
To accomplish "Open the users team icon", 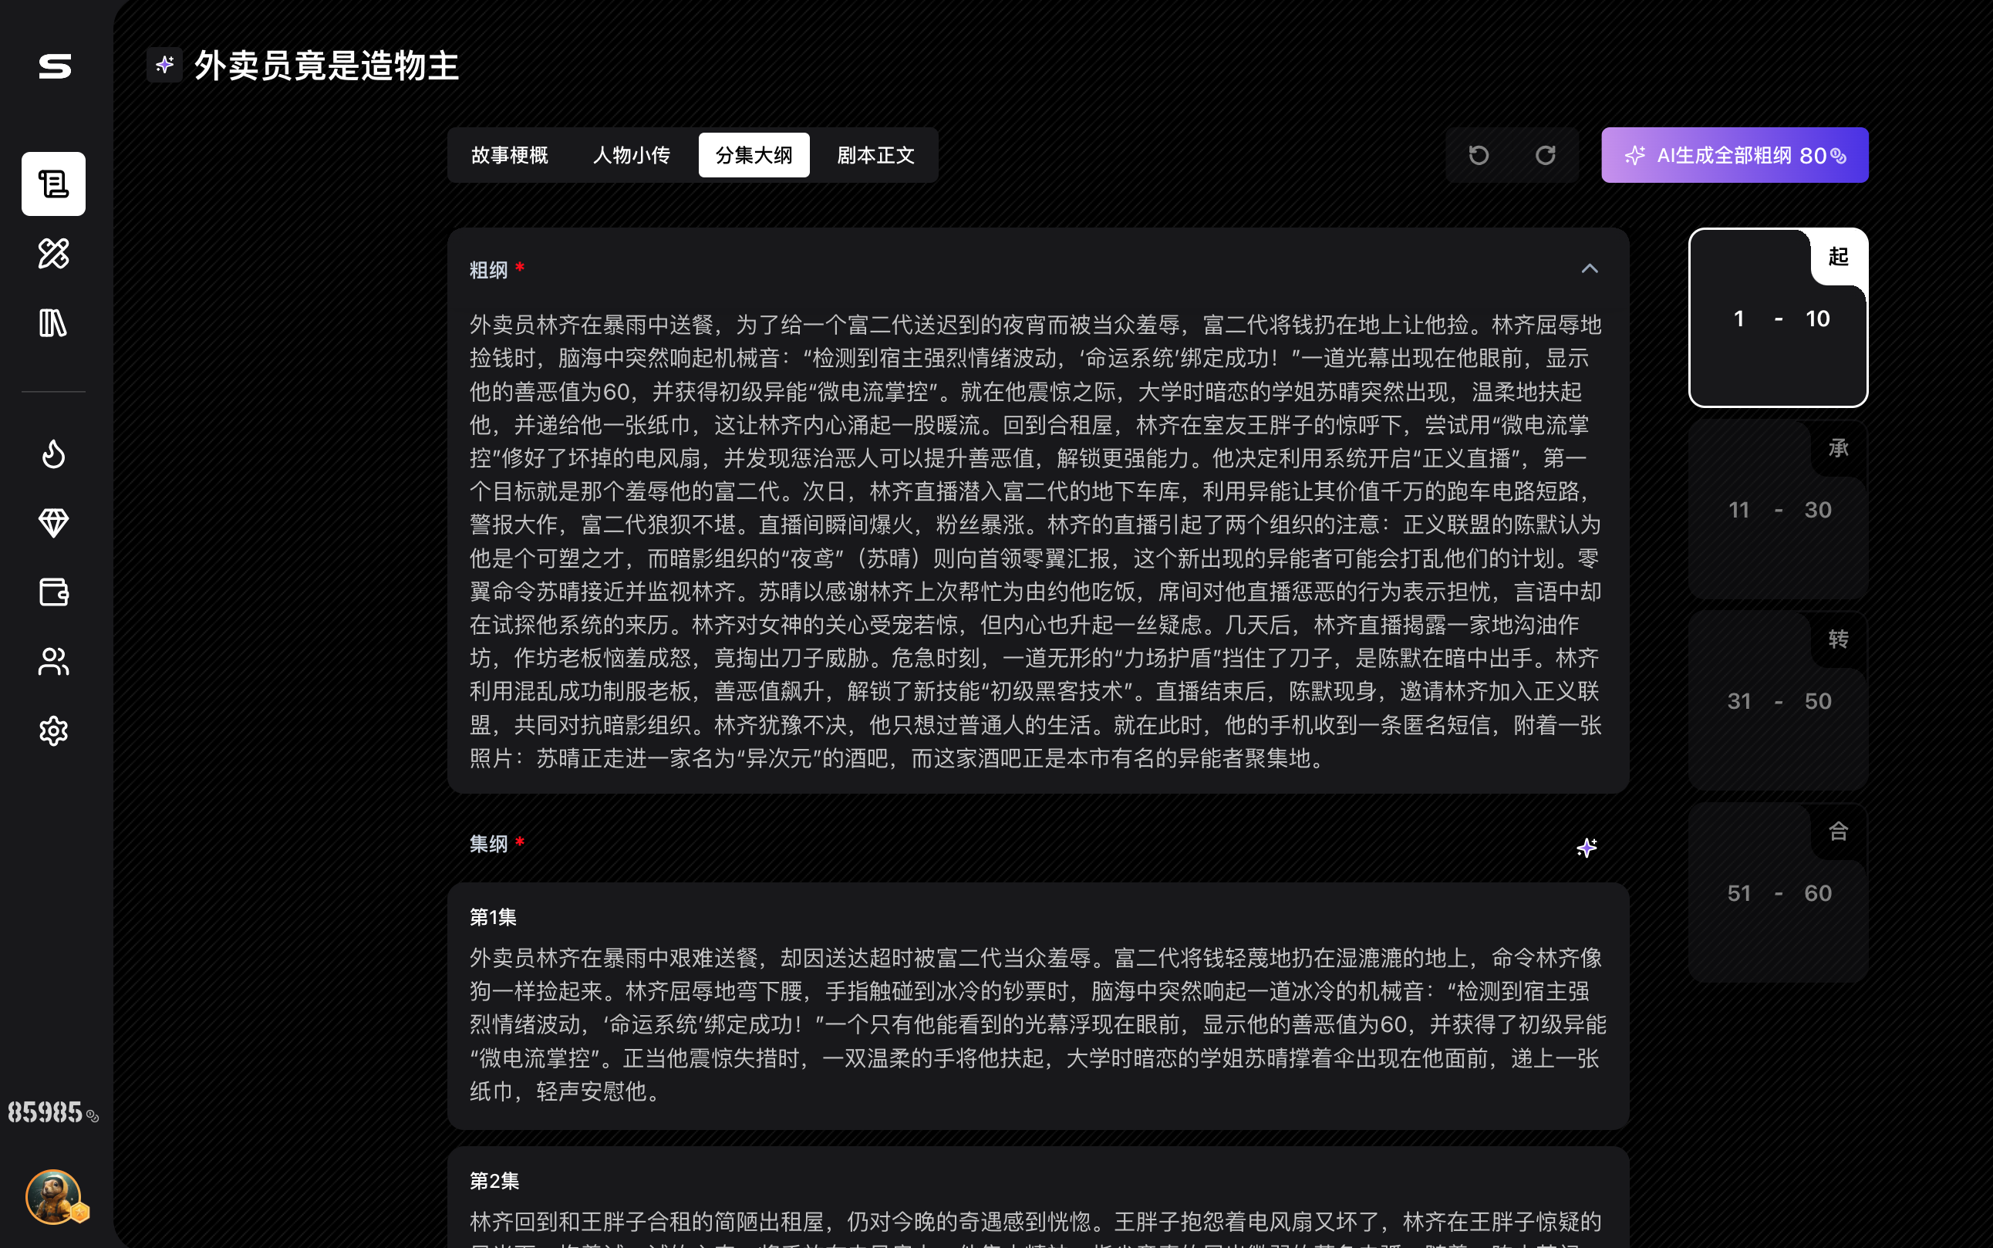I will 54,662.
